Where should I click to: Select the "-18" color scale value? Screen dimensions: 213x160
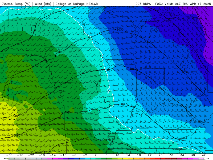pyautogui.click(x=42, y=155)
